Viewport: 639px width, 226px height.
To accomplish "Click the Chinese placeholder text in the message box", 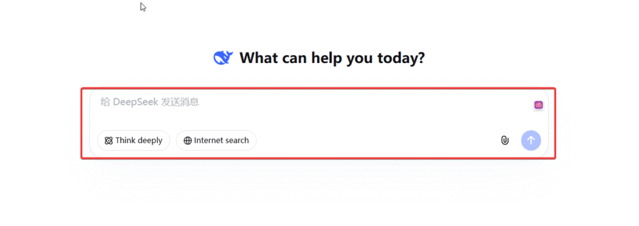I will pyautogui.click(x=150, y=102).
